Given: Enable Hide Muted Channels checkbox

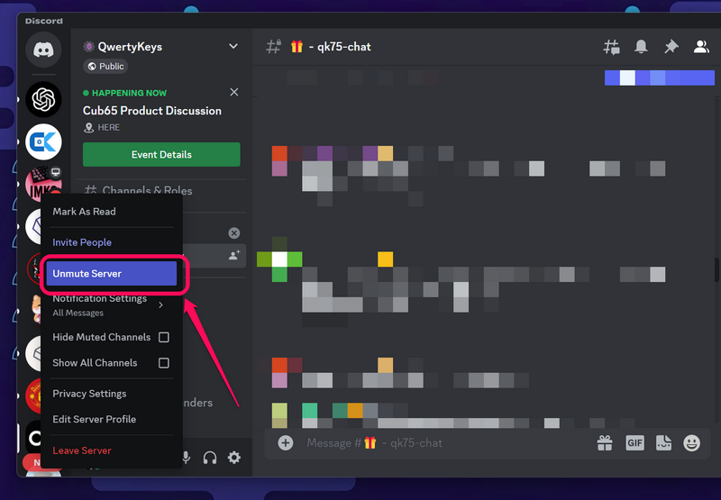Looking at the screenshot, I should pyautogui.click(x=164, y=337).
